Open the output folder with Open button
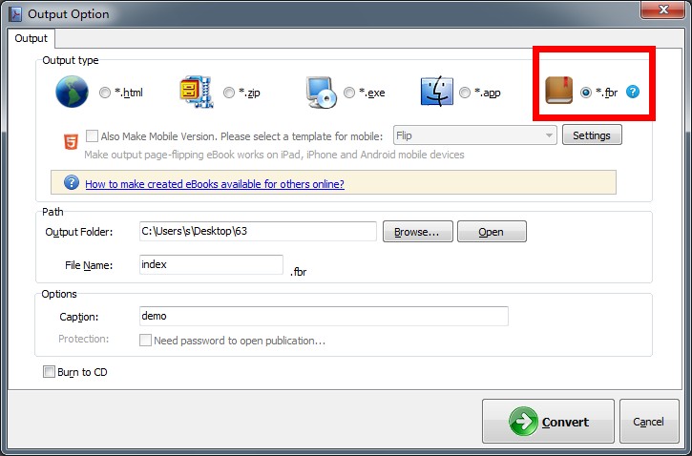The image size is (692, 456). pyautogui.click(x=492, y=232)
